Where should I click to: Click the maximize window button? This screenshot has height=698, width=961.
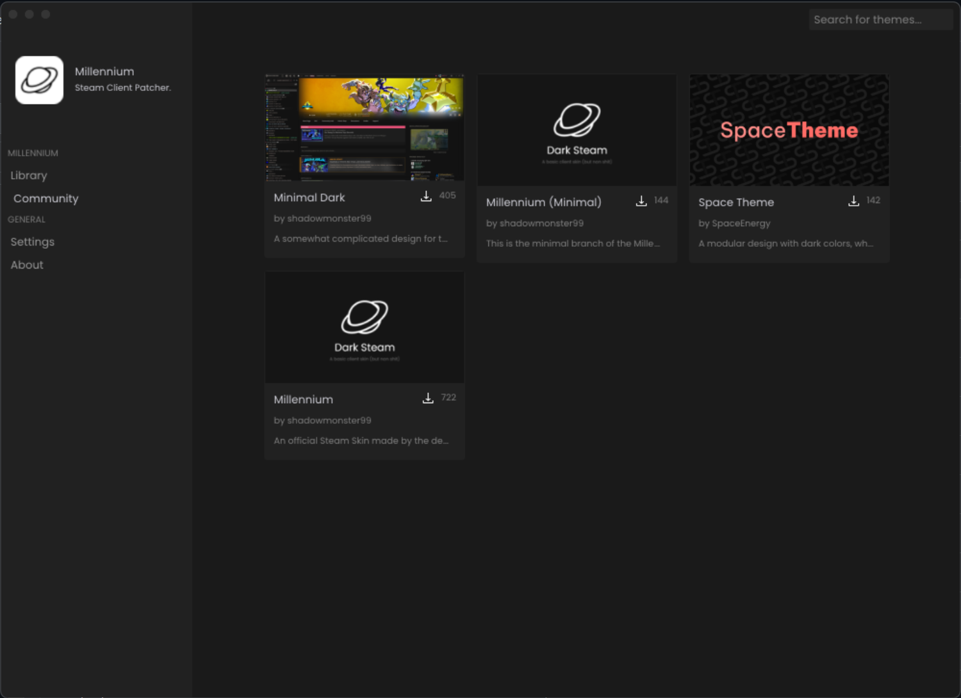[x=45, y=14]
